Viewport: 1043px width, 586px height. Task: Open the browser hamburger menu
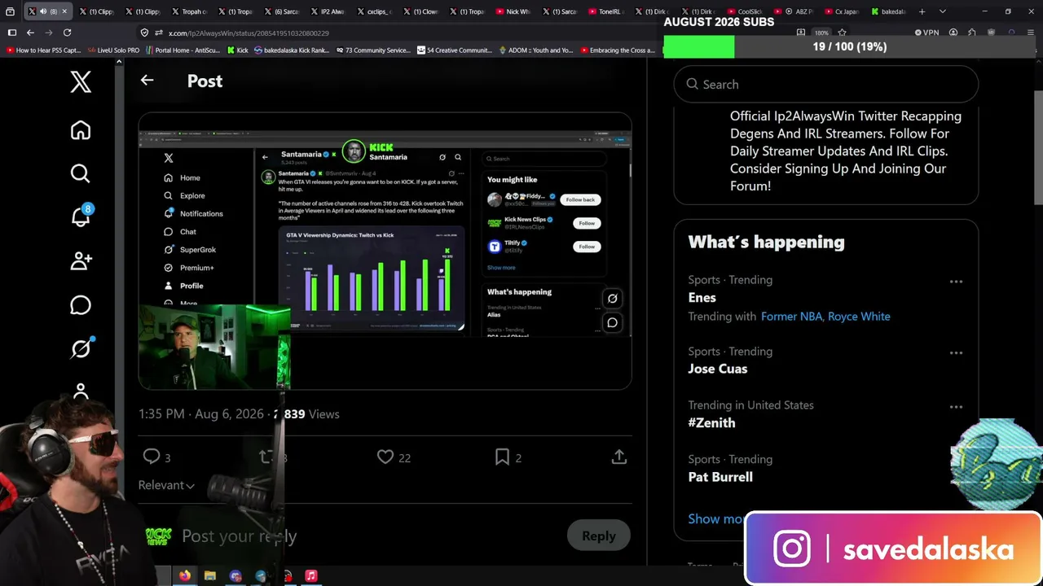(1031, 33)
